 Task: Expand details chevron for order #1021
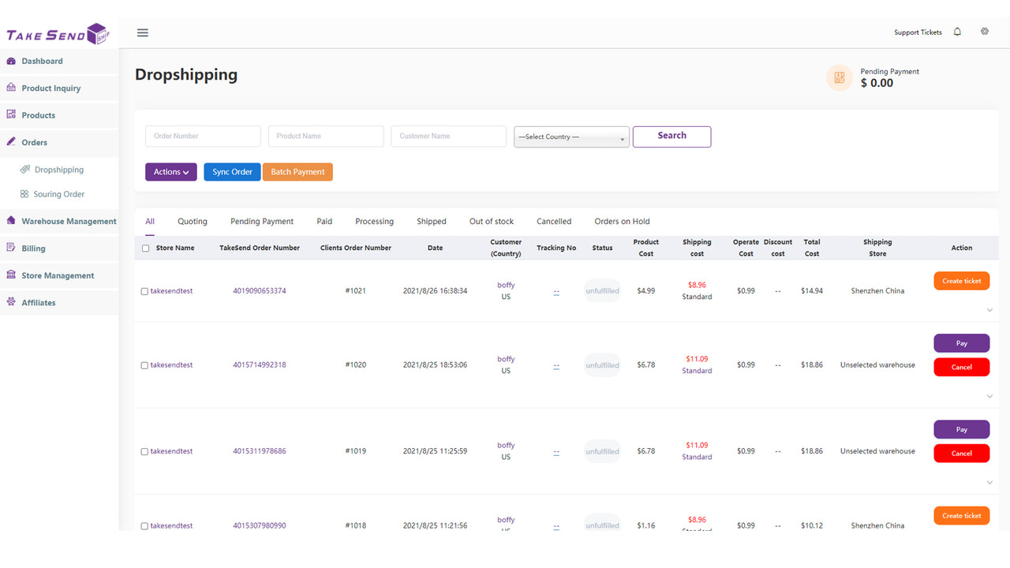point(989,310)
